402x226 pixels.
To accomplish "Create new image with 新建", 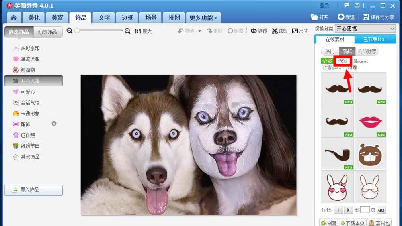I will tap(346, 17).
